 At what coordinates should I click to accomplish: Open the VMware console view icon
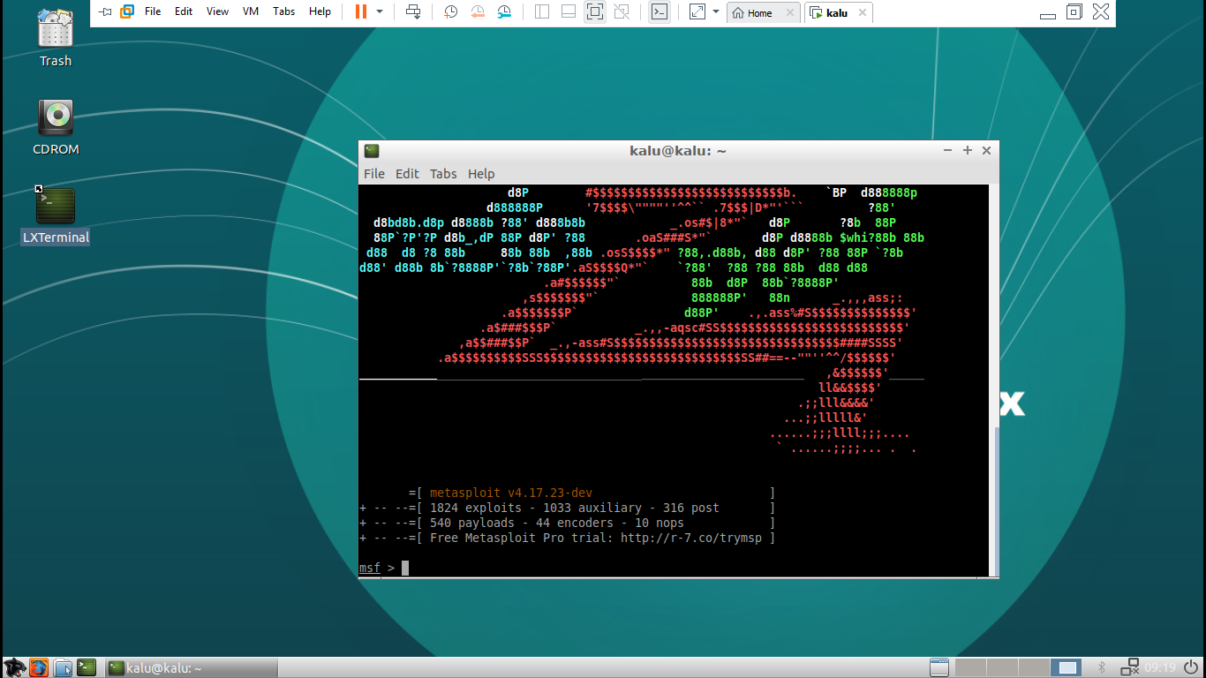point(659,12)
